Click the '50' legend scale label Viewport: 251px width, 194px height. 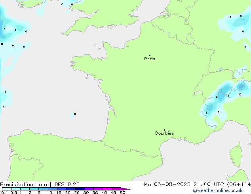pyautogui.click(x=122, y=192)
